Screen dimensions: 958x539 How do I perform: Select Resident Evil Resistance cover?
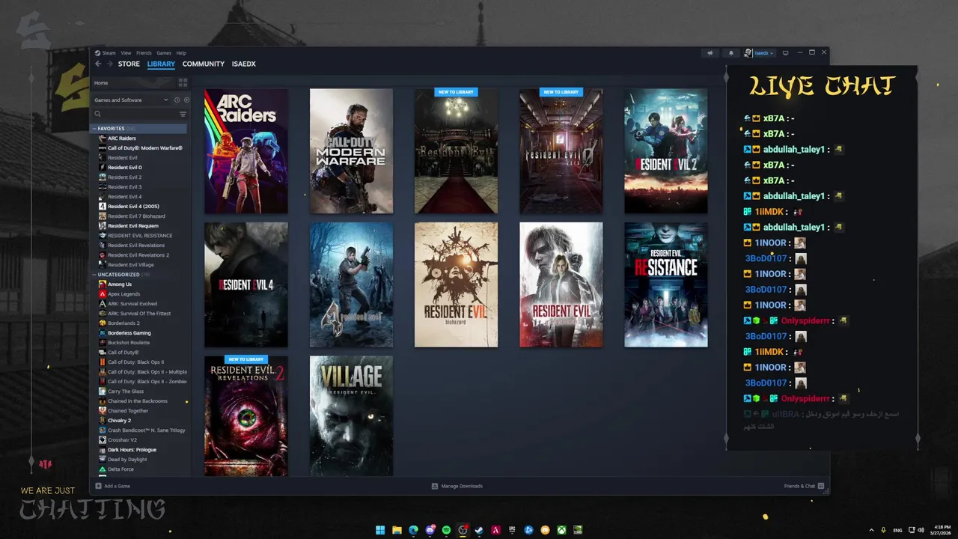click(x=666, y=284)
